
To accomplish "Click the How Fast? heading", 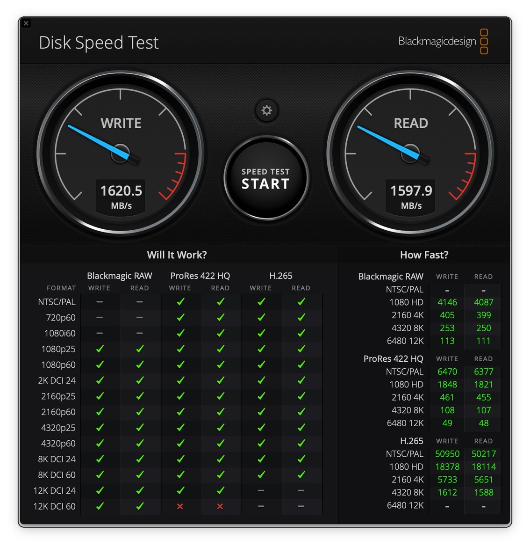I will [424, 255].
